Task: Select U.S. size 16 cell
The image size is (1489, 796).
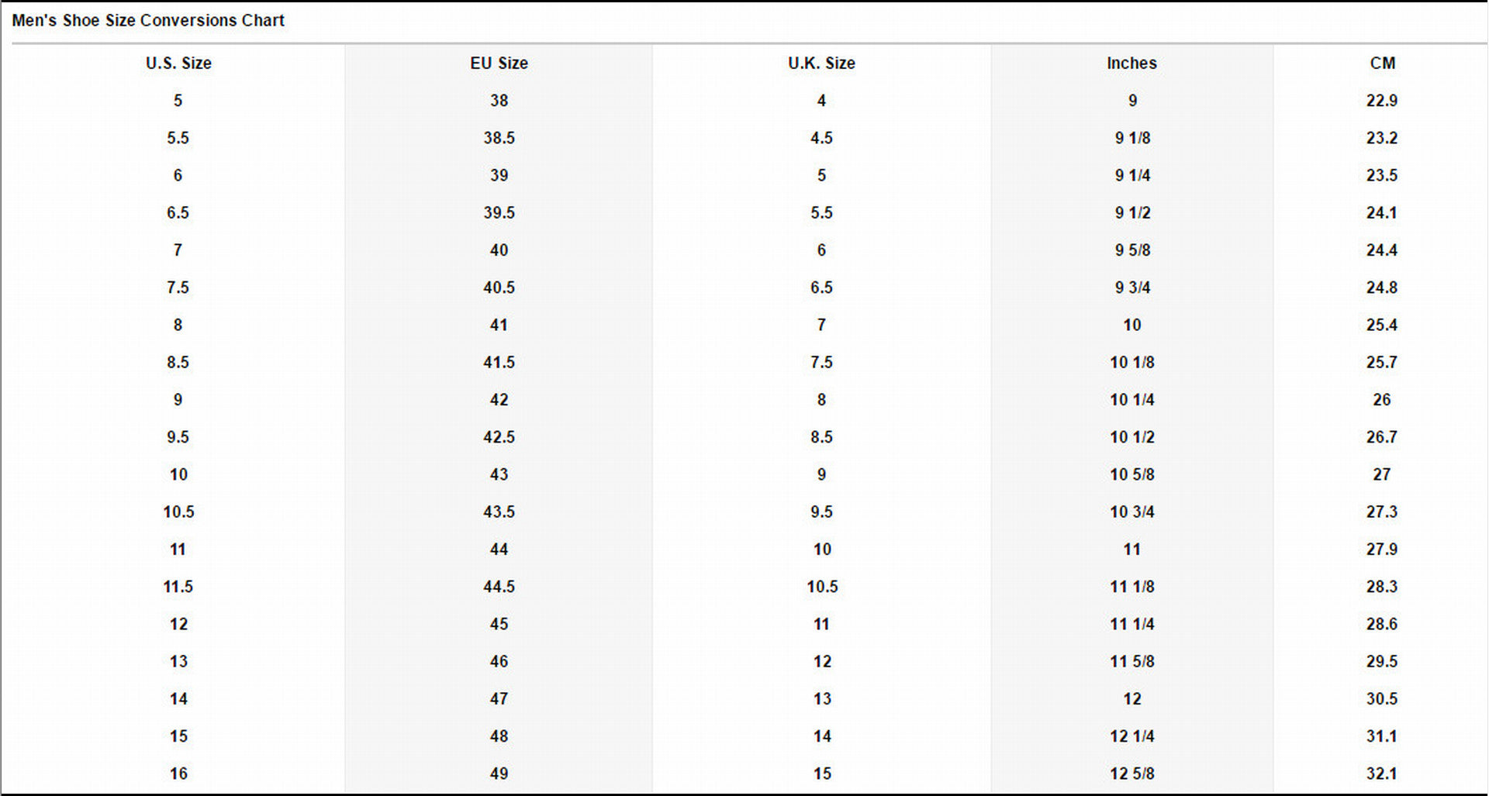Action: click(178, 774)
